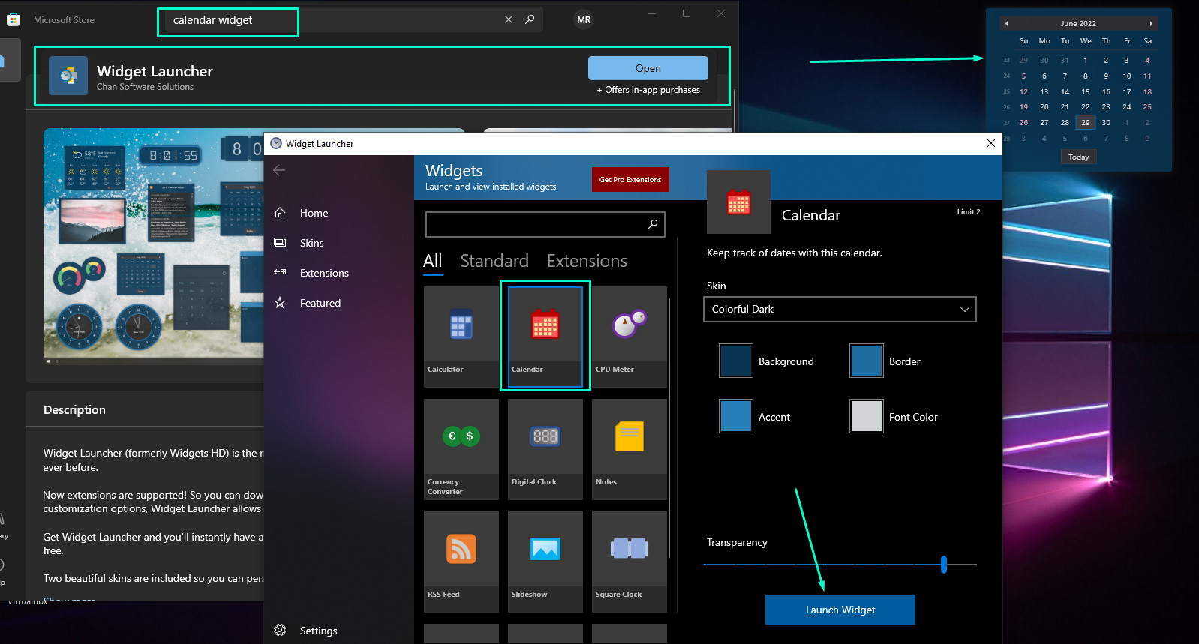The image size is (1199, 644).
Task: Choose the Digital Clock widget tile
Action: point(545,449)
